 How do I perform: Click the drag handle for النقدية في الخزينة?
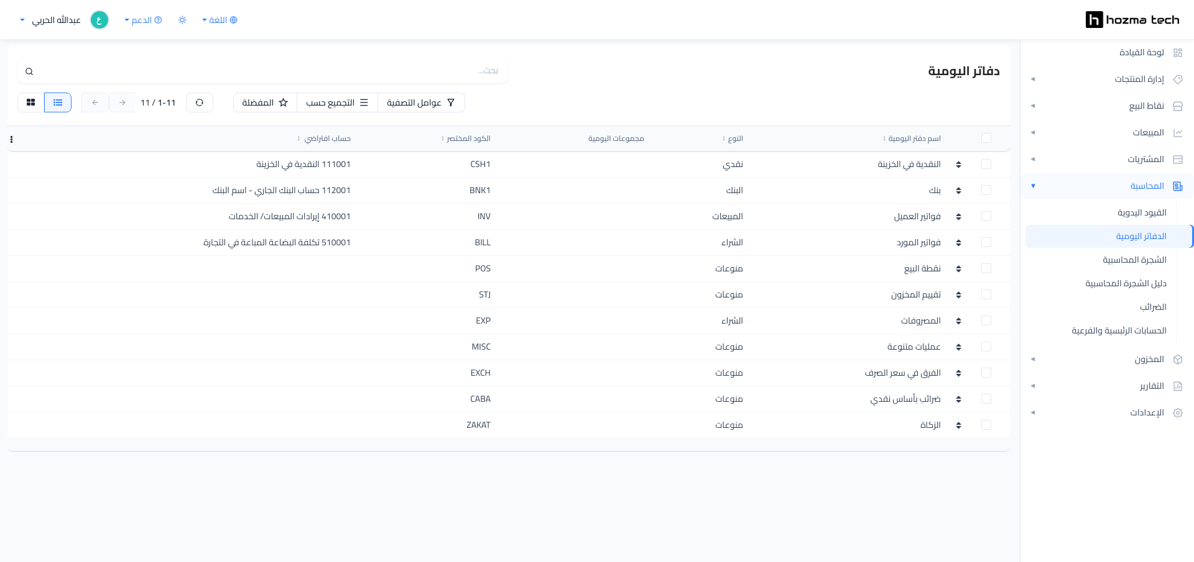tap(958, 165)
